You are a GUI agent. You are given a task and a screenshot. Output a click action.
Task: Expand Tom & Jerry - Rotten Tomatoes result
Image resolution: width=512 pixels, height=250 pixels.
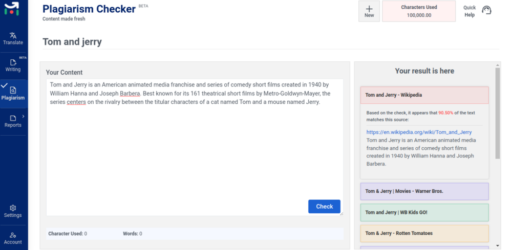424,233
